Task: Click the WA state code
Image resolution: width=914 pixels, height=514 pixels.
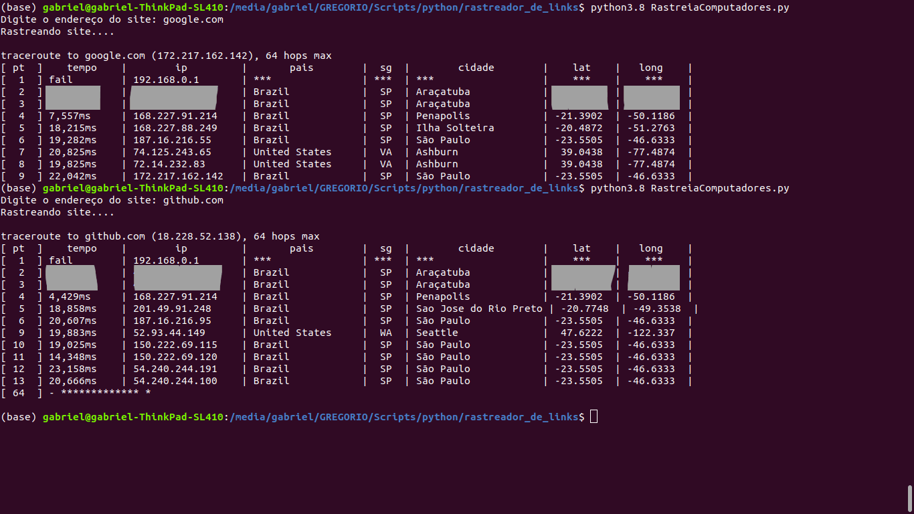Action: tap(386, 333)
